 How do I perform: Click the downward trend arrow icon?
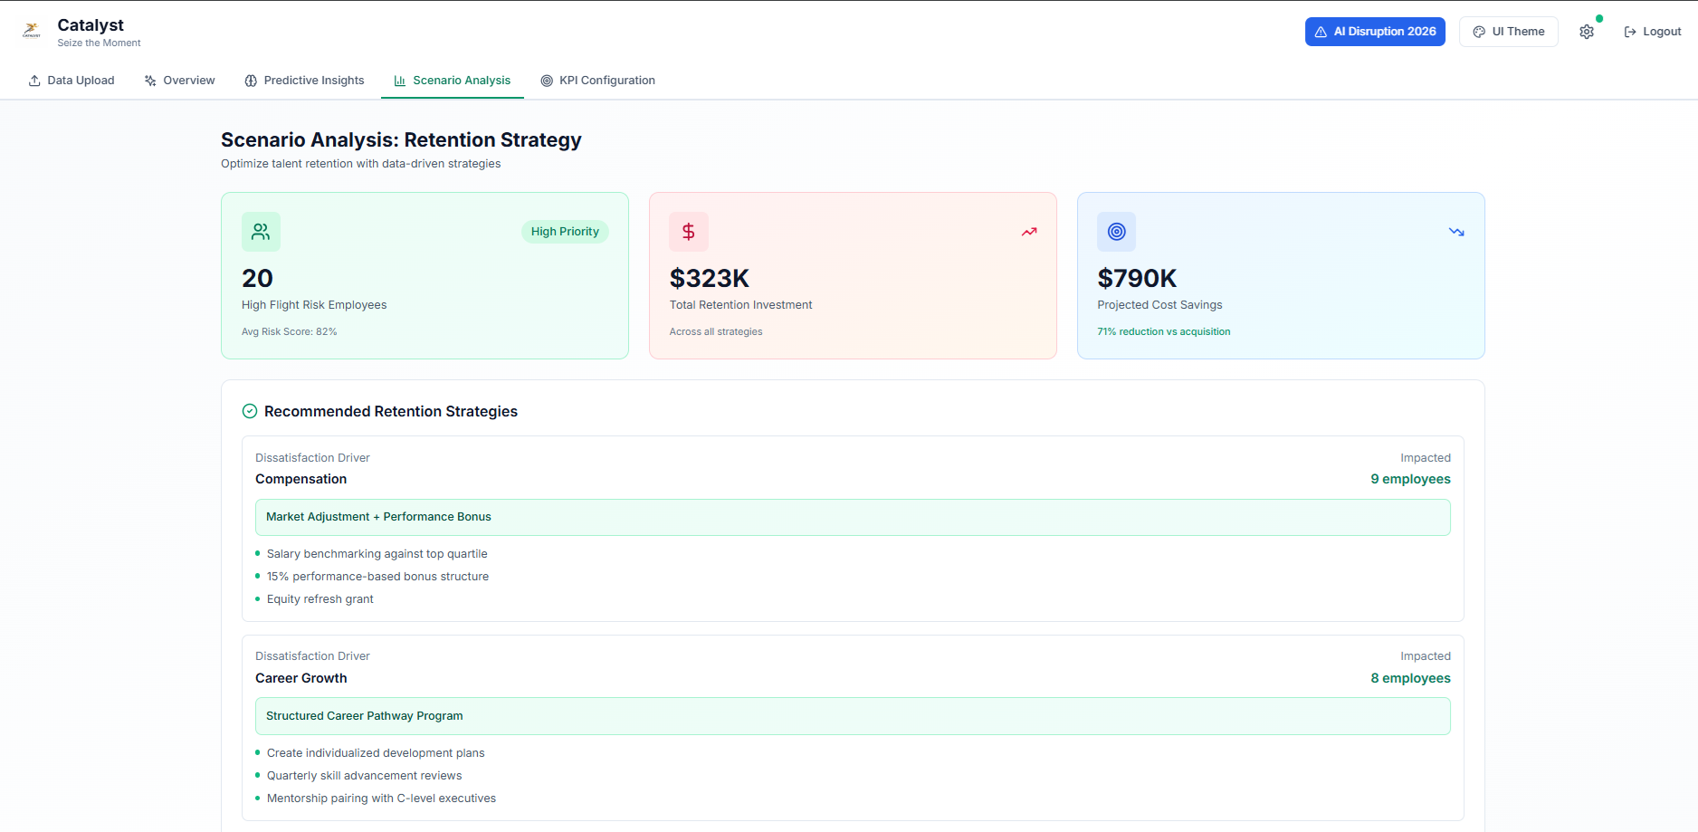point(1456,232)
